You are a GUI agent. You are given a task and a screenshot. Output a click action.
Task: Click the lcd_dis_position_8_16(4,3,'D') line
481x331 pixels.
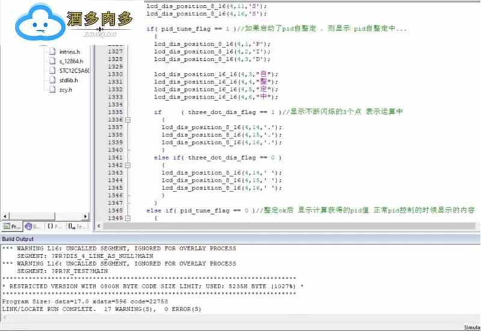(212, 59)
